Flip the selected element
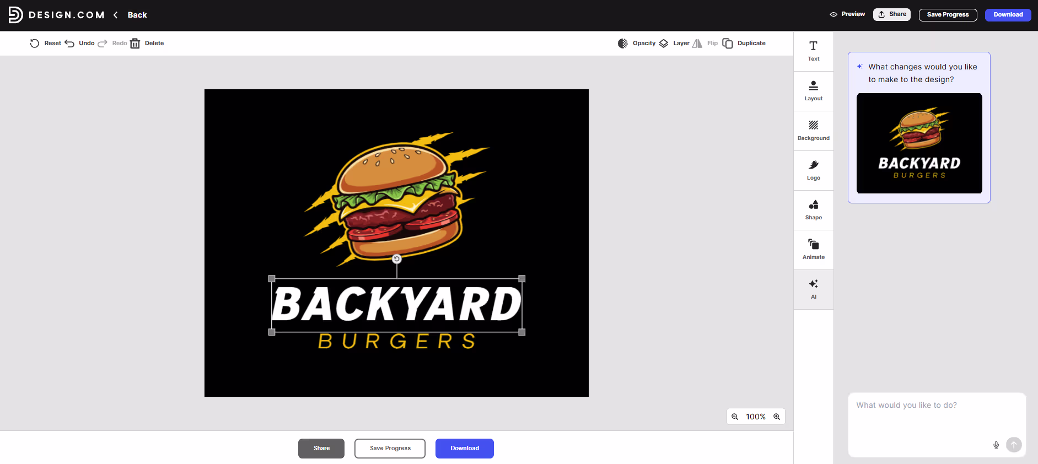Screen dimensions: 1038x464 (x=705, y=43)
